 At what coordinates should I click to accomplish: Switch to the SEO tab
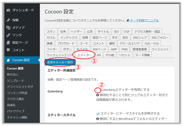[x=116, y=31]
